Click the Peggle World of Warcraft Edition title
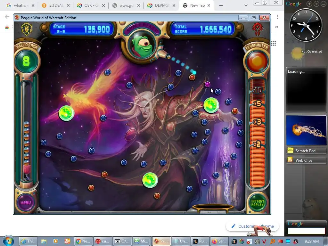The image size is (328, 246). [x=48, y=18]
